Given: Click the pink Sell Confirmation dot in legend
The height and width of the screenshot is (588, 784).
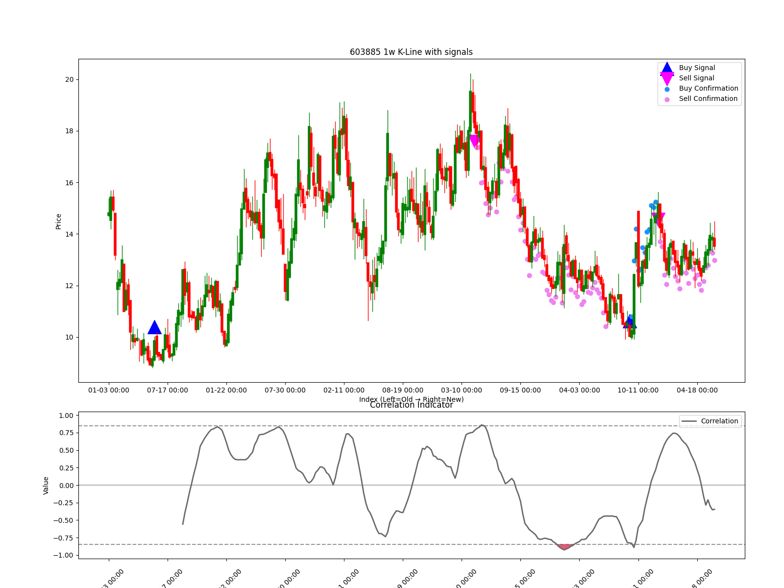Looking at the screenshot, I should (x=667, y=99).
